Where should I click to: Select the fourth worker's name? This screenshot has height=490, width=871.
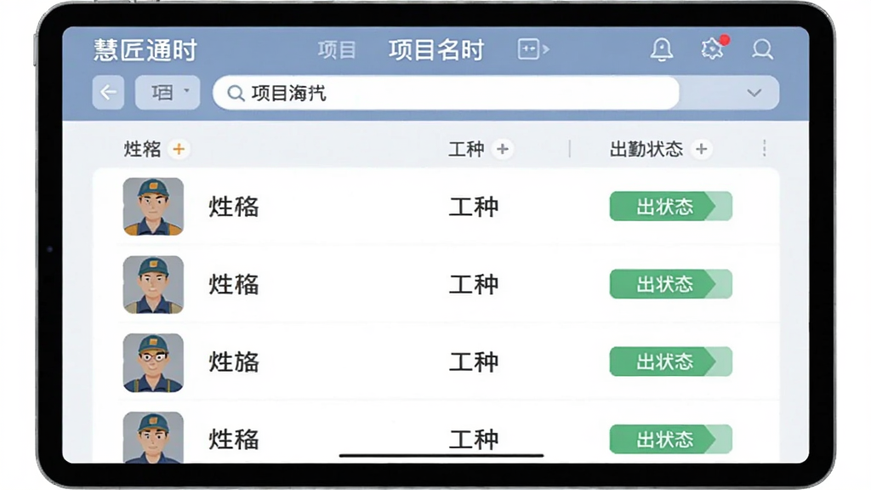pos(234,440)
